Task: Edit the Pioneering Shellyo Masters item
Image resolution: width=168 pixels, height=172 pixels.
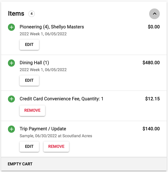Action: [29, 45]
